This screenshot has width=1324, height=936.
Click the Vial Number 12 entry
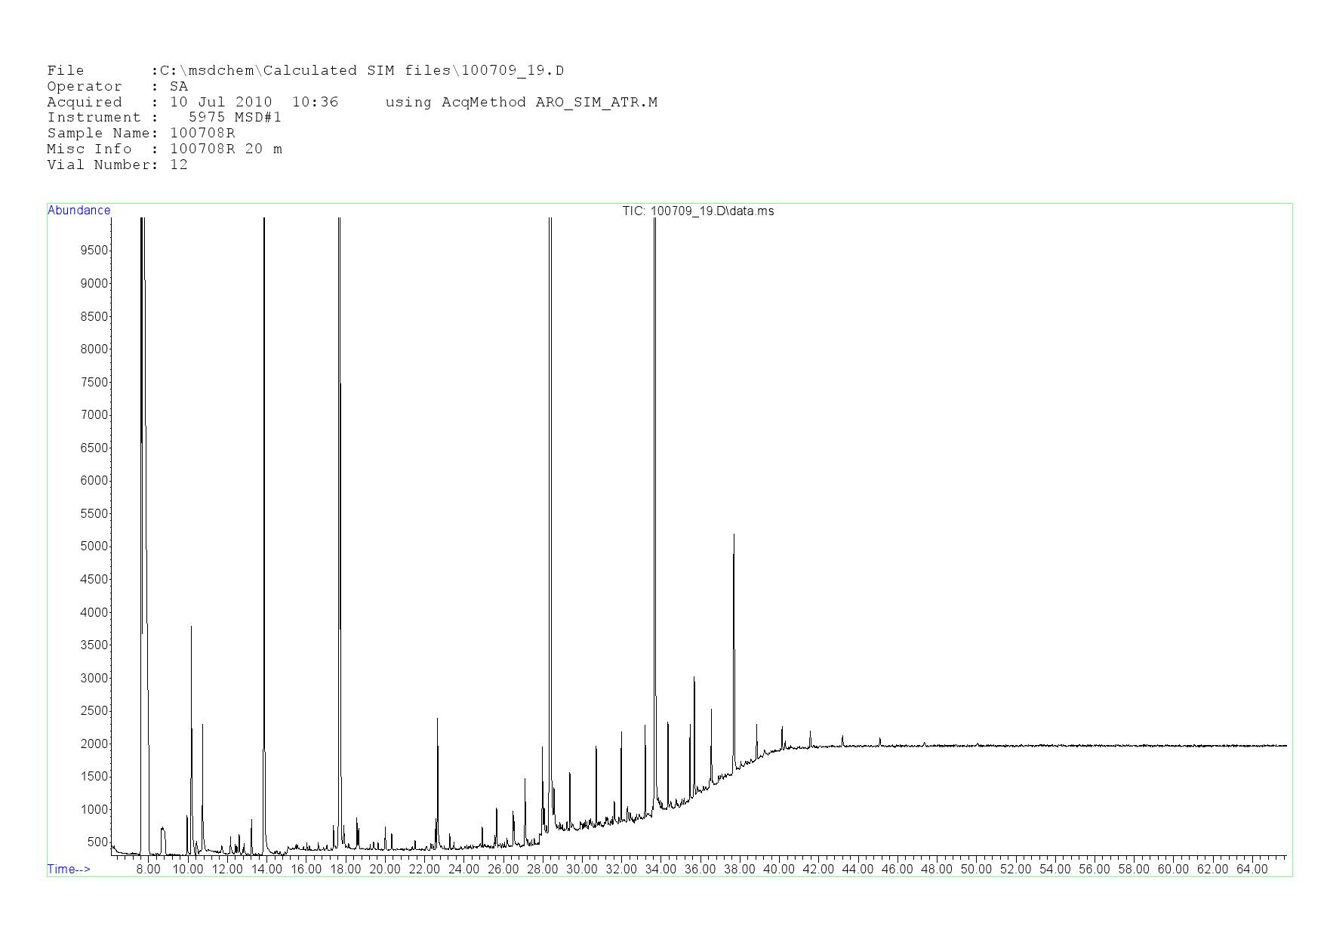pyautogui.click(x=117, y=165)
